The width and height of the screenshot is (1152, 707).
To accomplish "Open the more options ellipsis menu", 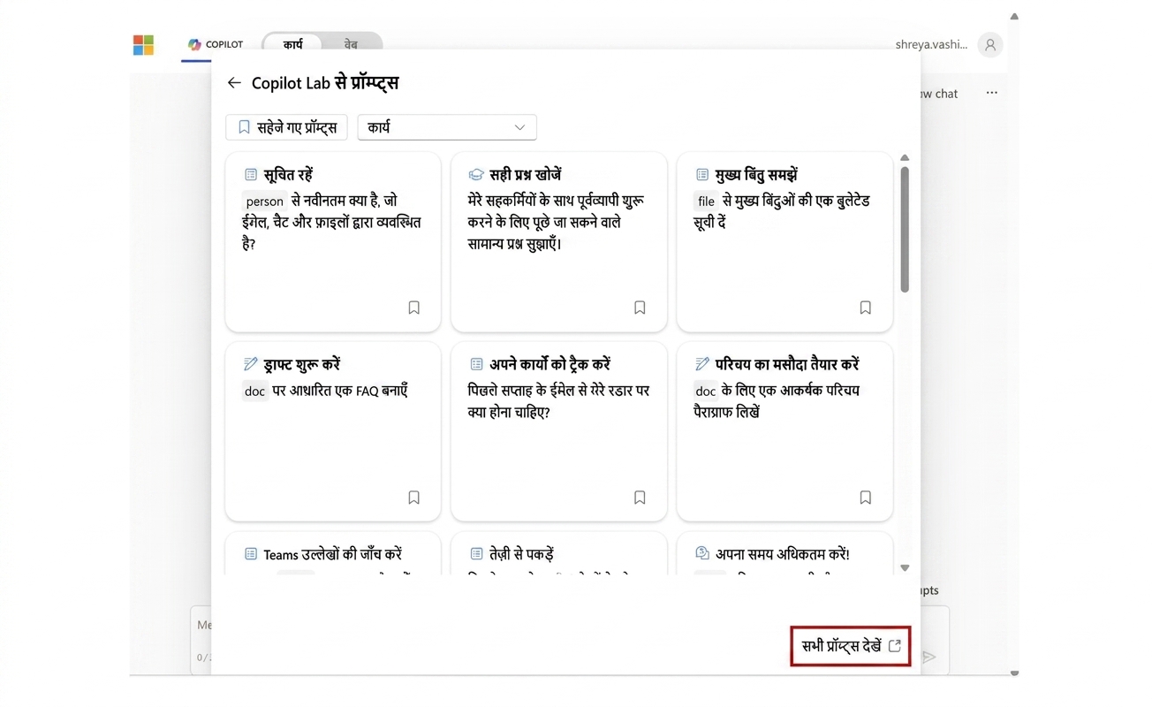I will [x=992, y=93].
